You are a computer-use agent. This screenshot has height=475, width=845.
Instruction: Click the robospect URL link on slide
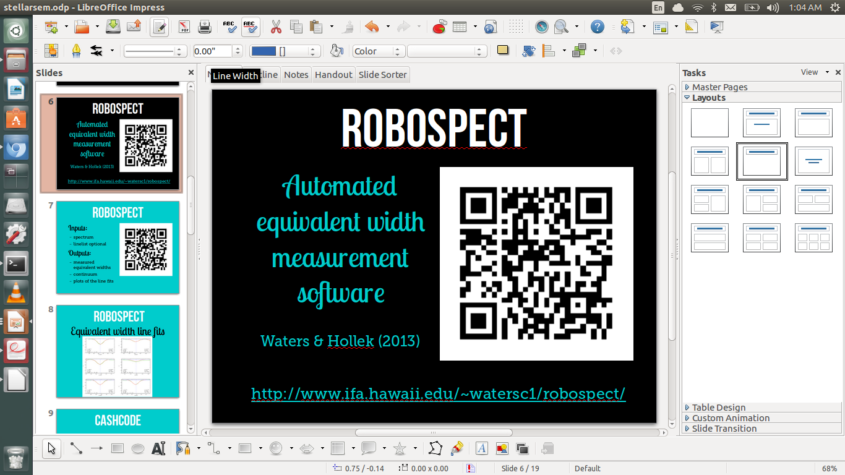[x=438, y=393]
